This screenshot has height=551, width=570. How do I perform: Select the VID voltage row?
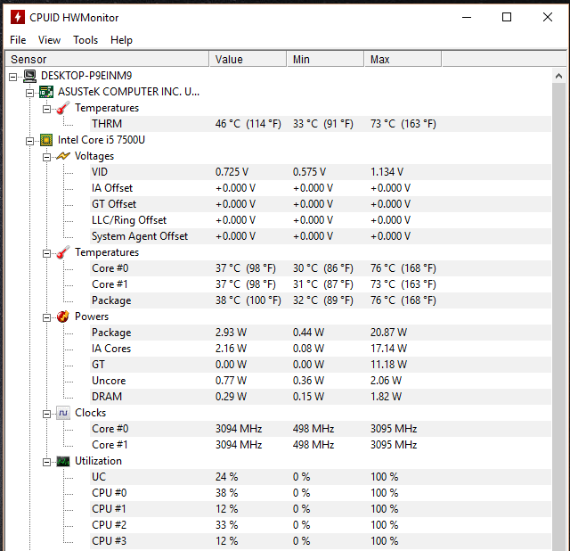[321, 172]
